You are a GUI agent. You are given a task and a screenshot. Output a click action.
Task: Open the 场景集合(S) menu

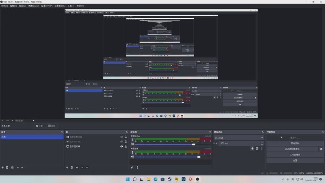(60, 6)
